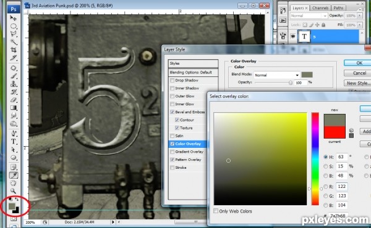Screen dimensions: 371x228
Task: Open the foreground color swatch
Action: pyautogui.click(x=12, y=206)
